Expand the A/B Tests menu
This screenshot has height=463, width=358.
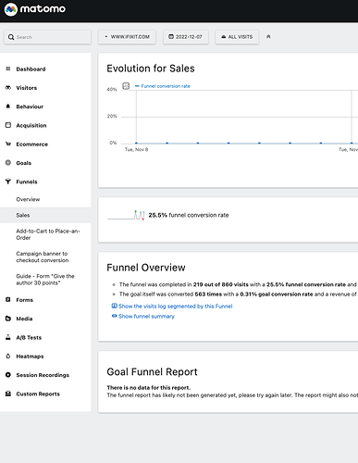coord(29,337)
